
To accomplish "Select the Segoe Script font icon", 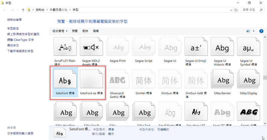I will 144,47.
